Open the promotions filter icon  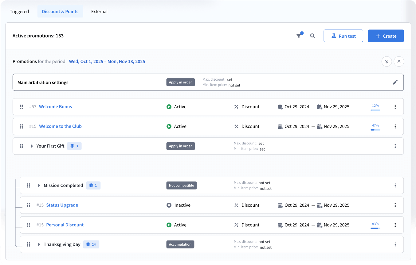coord(299,36)
